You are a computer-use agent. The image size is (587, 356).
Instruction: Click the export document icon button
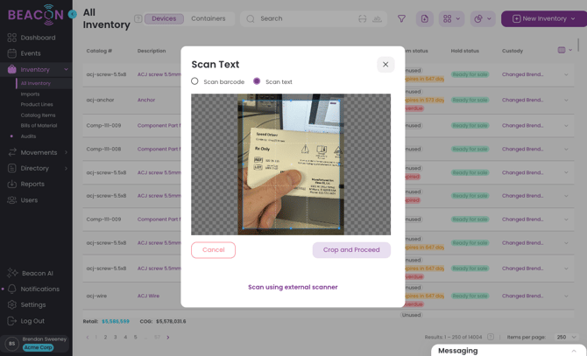[425, 18]
